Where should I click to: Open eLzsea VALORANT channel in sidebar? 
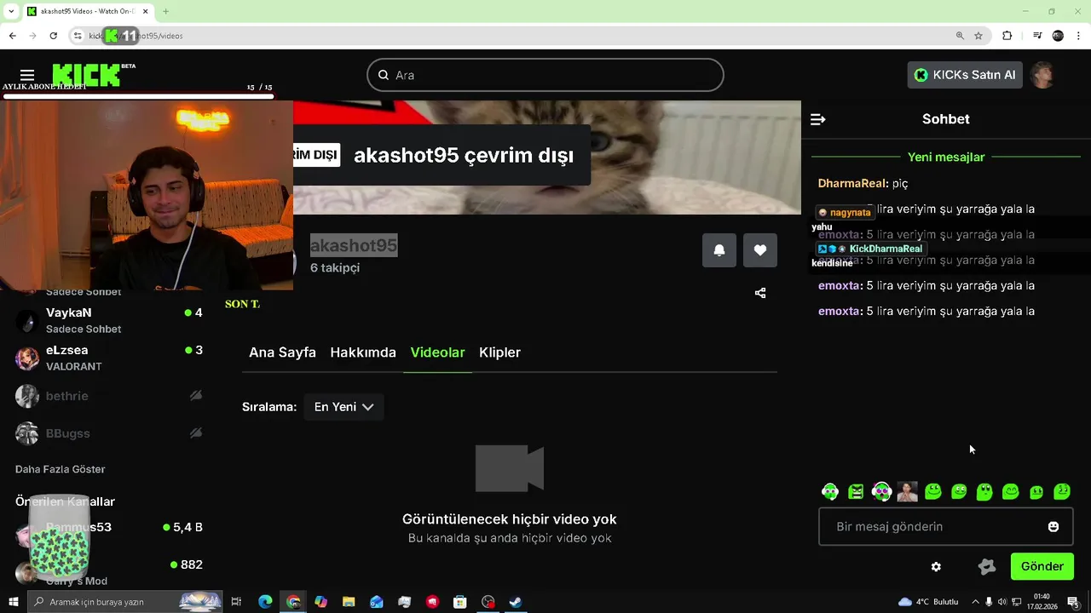[x=109, y=358]
